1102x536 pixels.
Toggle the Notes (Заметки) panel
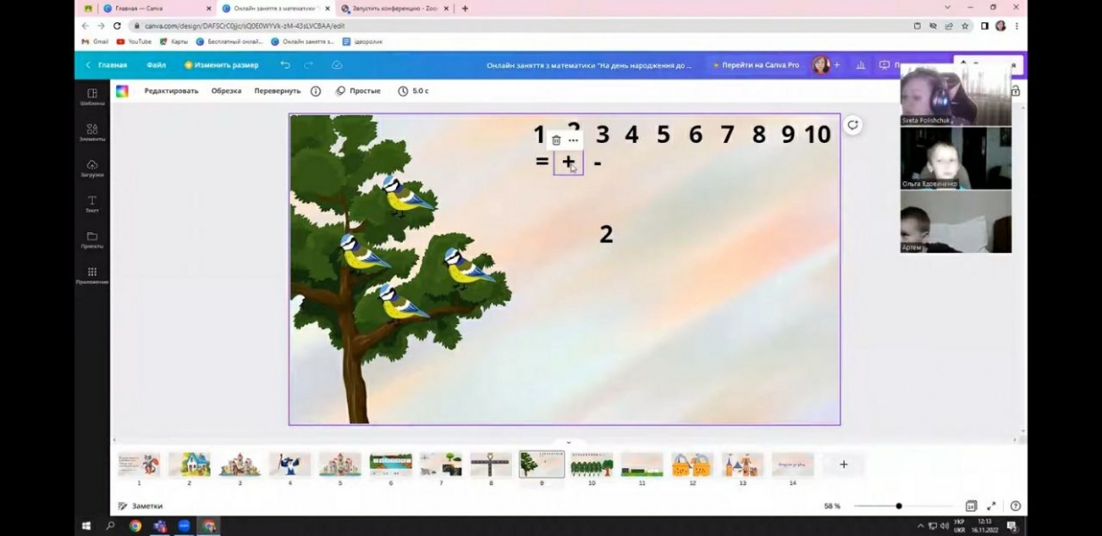tap(140, 506)
